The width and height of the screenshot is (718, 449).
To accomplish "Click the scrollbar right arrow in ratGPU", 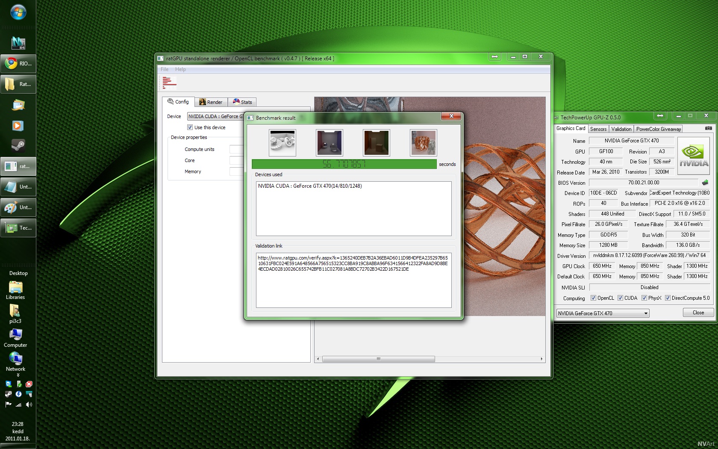I will pyautogui.click(x=541, y=359).
